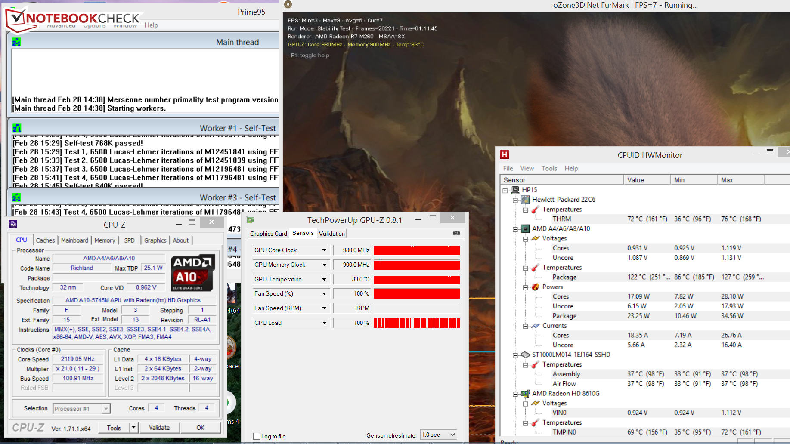Click the Tools button in CPU-Z
Image resolution: width=790 pixels, height=444 pixels.
[114, 428]
